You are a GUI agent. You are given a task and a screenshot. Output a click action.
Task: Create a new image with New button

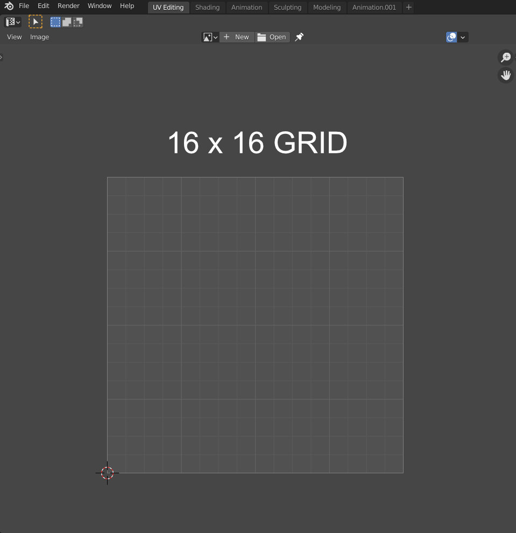[x=237, y=37]
